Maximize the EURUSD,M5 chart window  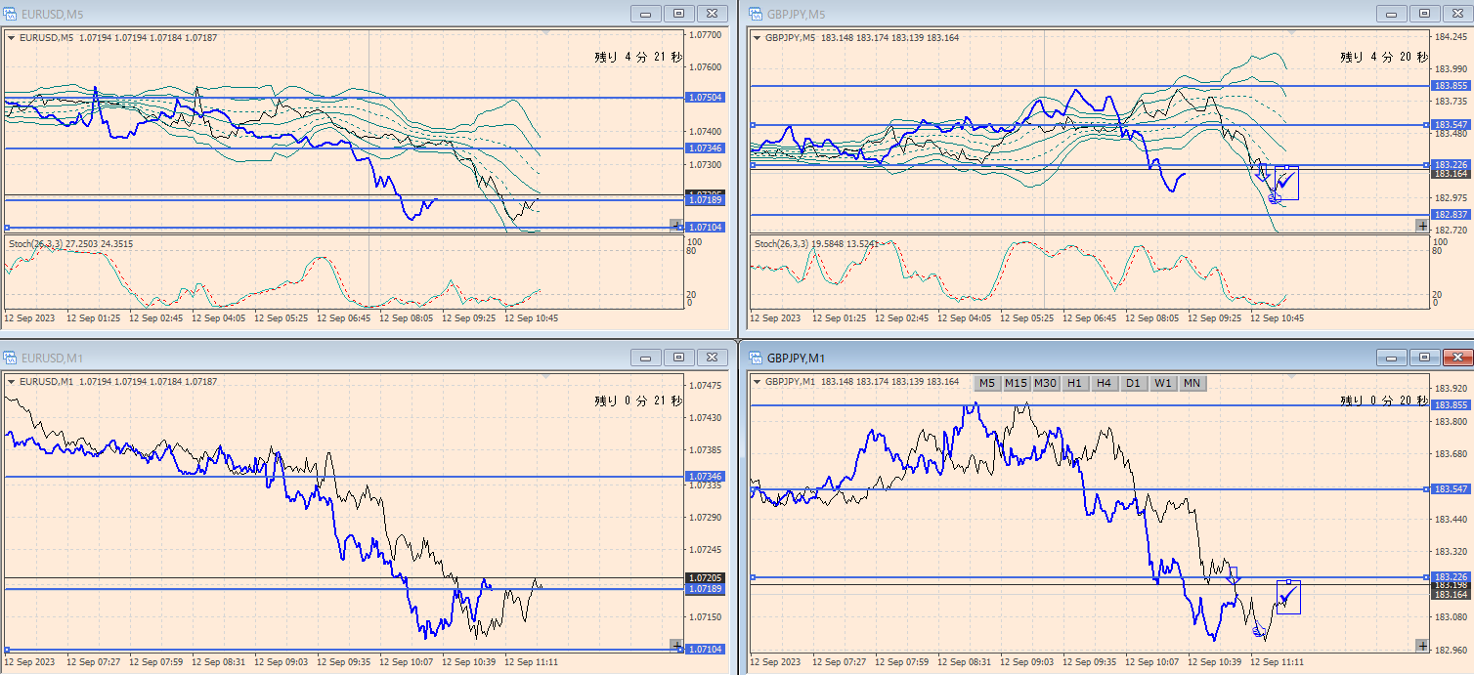(679, 14)
